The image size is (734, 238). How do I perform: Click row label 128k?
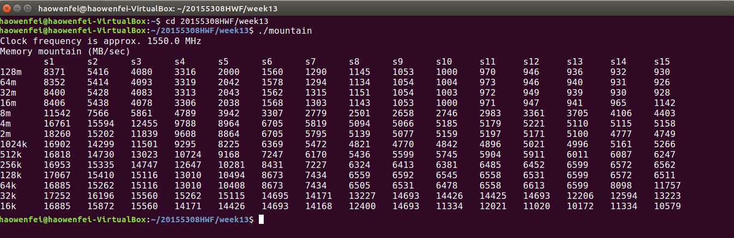tap(11, 176)
